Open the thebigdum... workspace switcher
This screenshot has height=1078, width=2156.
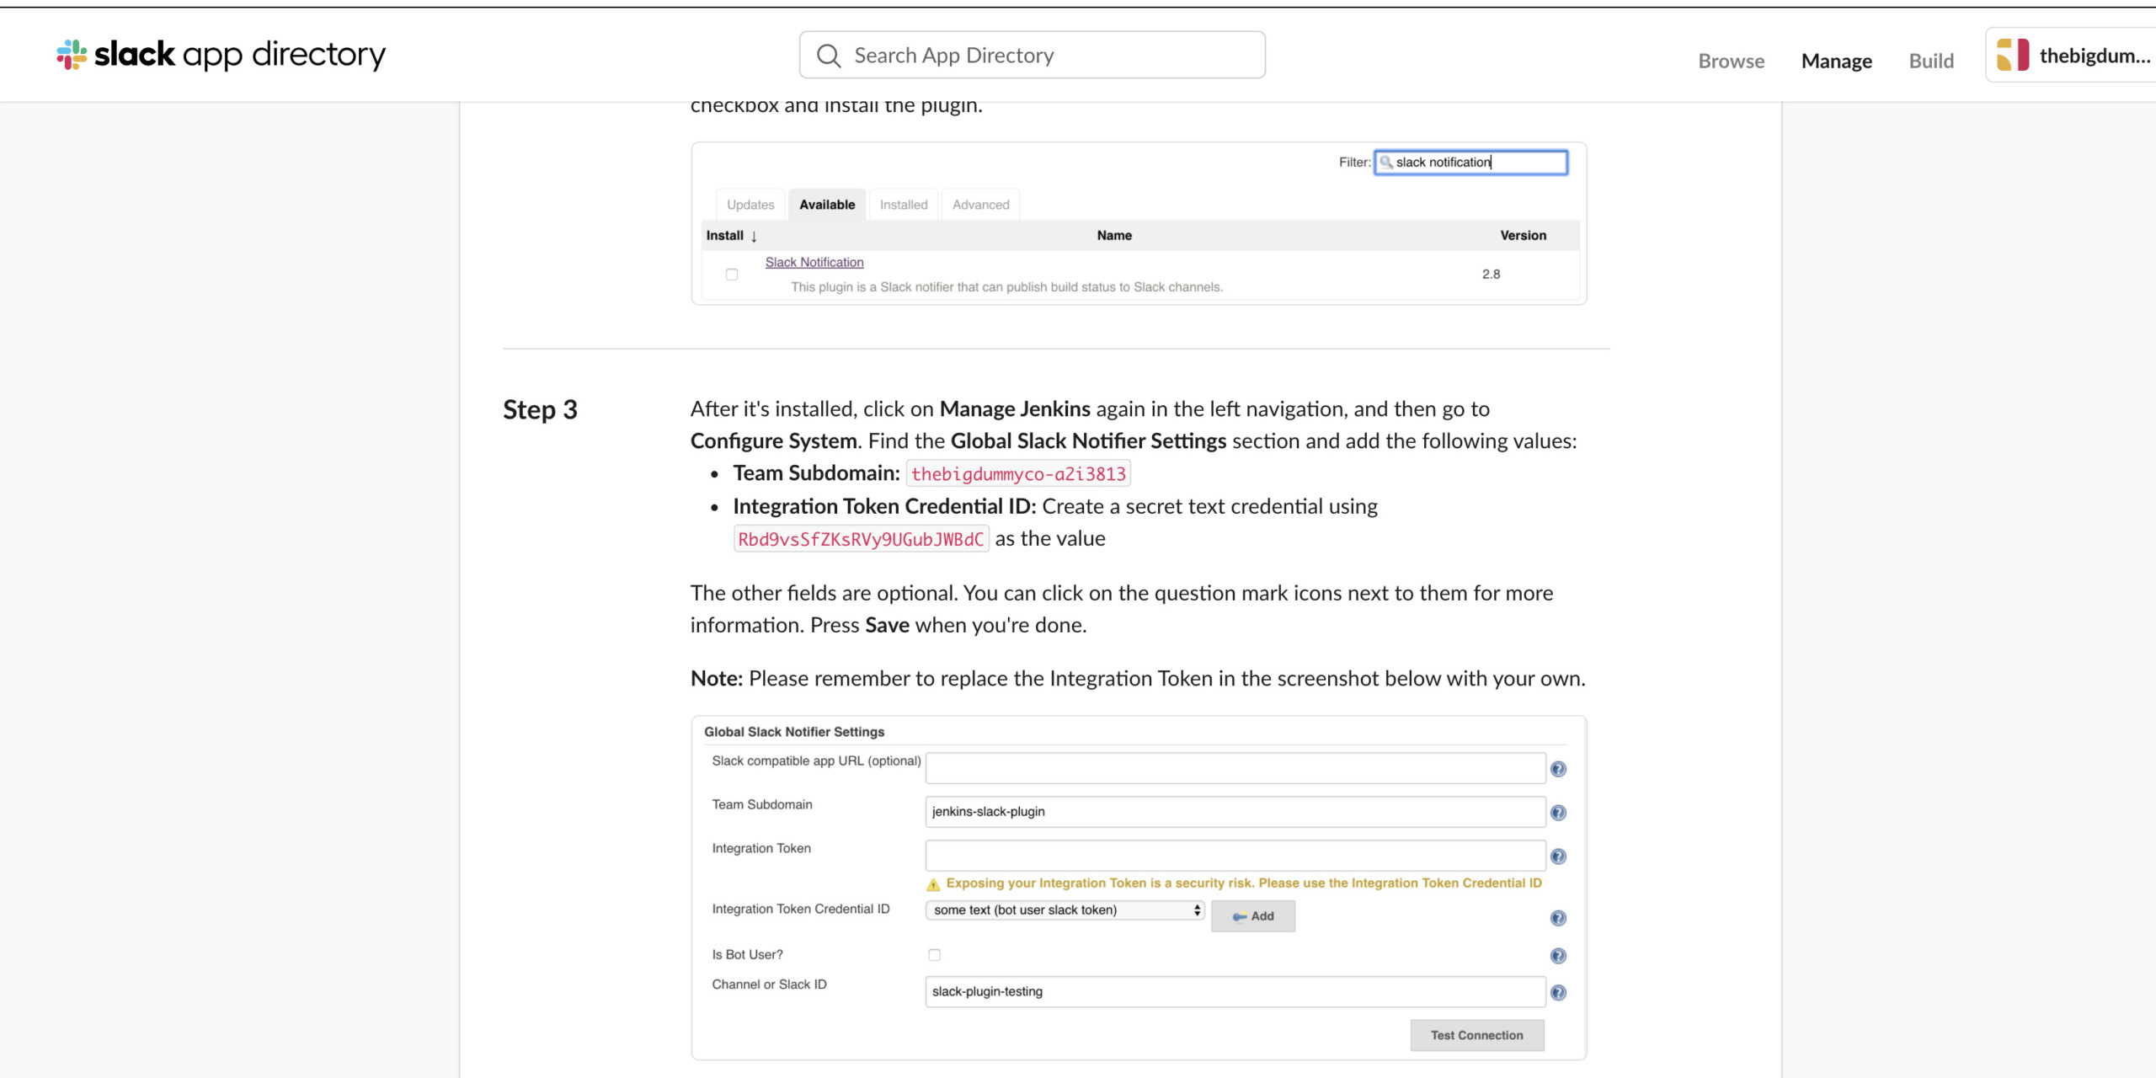pos(2071,56)
